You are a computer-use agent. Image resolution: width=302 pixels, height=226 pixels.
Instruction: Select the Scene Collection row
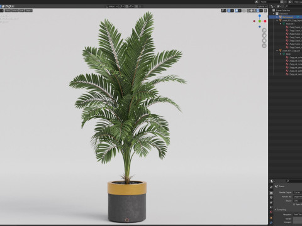(286, 10)
